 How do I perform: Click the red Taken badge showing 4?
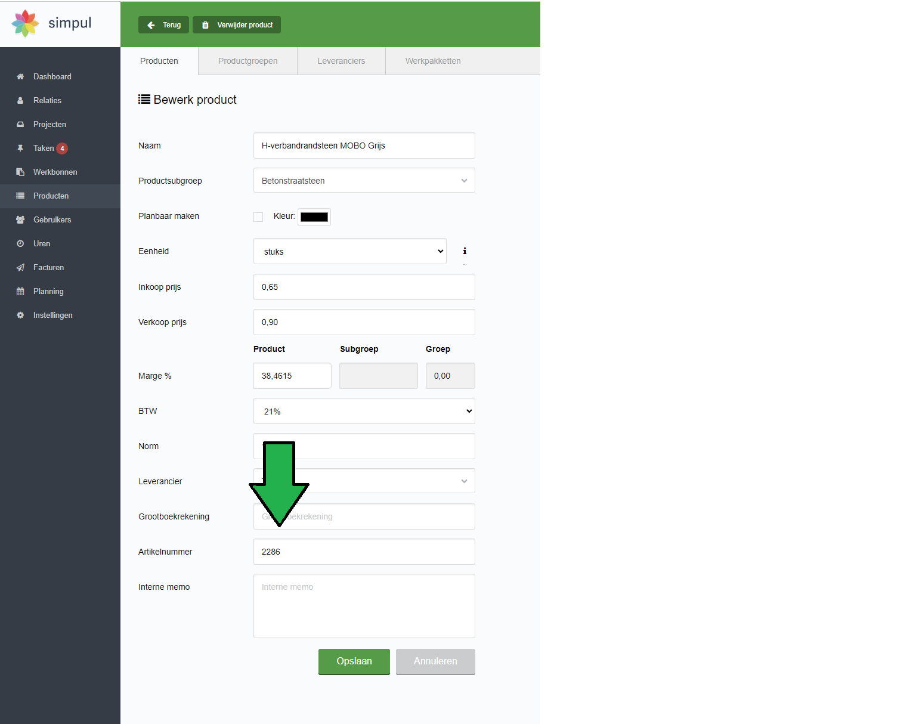62,148
